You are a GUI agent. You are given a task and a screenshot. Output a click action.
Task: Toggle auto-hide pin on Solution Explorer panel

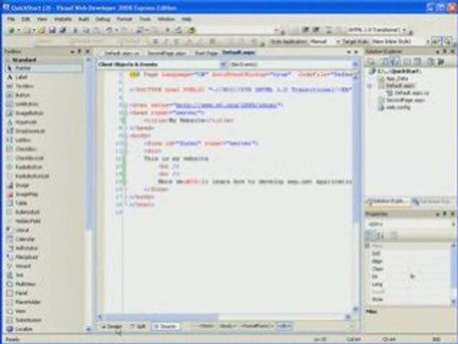coord(445,52)
